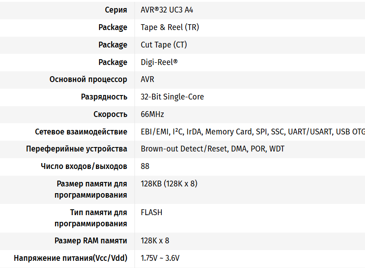The image size is (365, 268).
Task: Click the Сетевое взаимодействие label
Action: [81, 132]
